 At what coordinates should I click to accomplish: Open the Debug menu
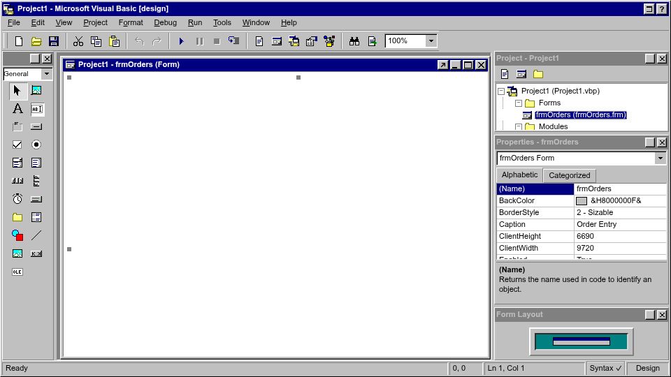165,22
